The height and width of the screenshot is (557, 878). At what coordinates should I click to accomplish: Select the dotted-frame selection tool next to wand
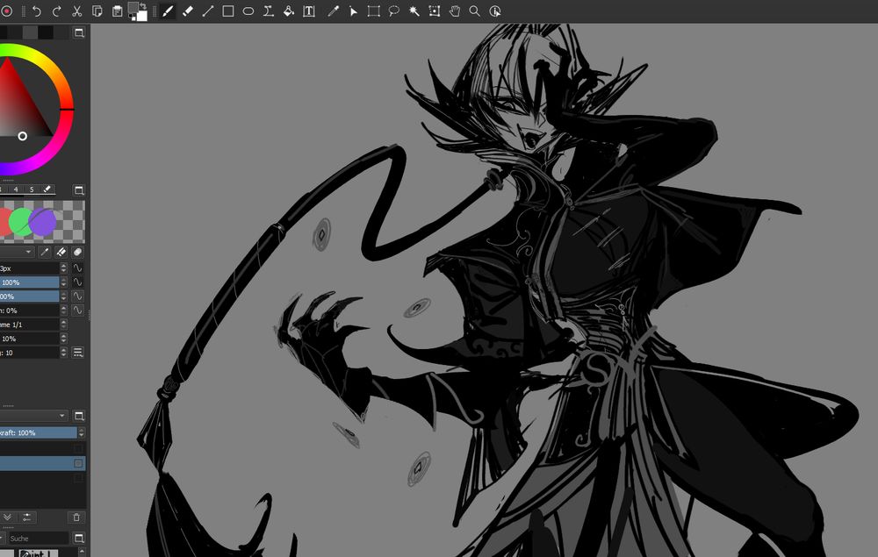point(434,11)
